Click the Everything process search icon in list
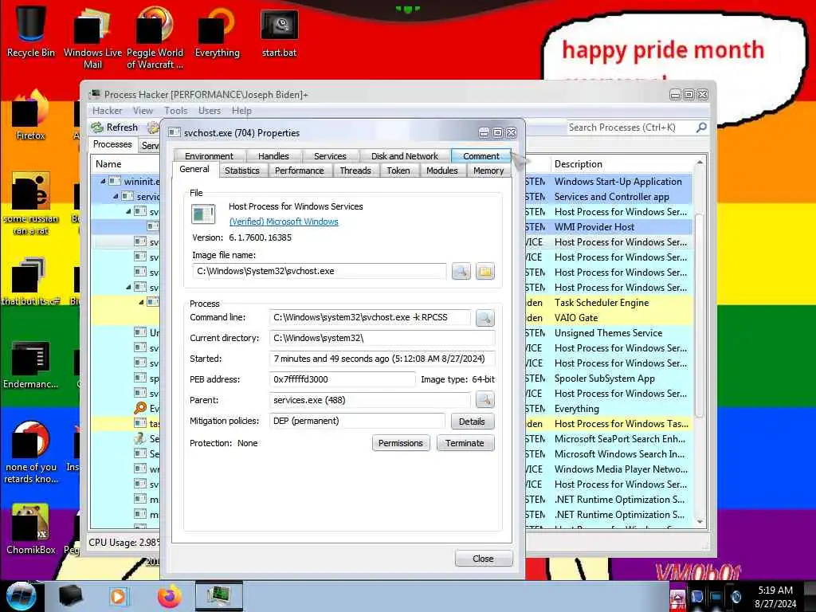 (140, 409)
